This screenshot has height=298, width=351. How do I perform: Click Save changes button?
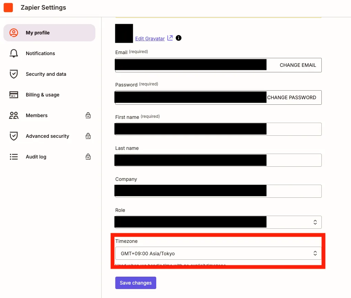136,283
